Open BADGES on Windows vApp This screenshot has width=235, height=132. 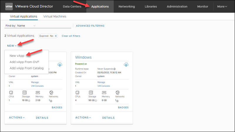coord(123,107)
